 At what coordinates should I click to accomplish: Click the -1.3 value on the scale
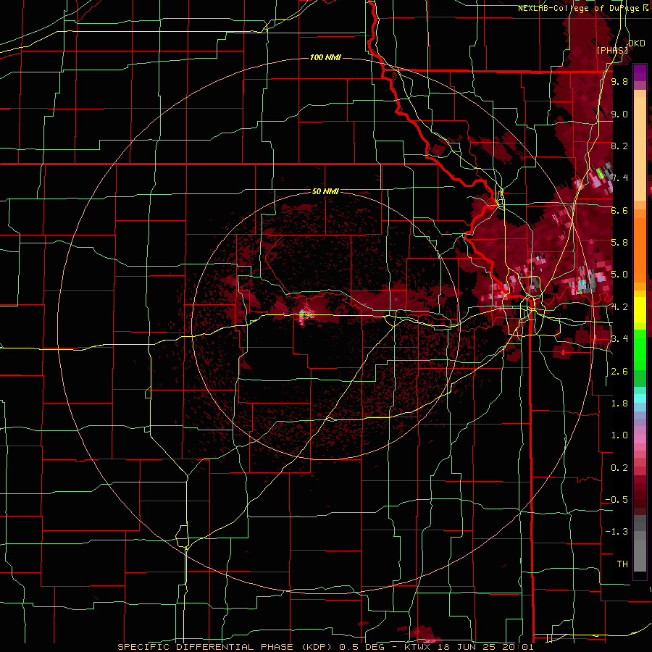click(617, 532)
